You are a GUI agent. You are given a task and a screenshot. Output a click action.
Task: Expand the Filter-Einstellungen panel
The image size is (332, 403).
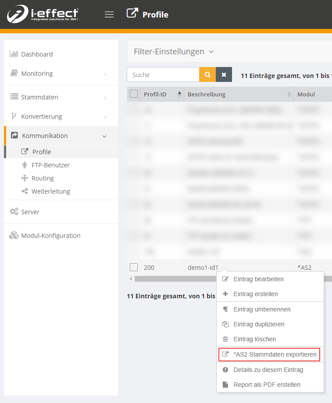(x=174, y=52)
